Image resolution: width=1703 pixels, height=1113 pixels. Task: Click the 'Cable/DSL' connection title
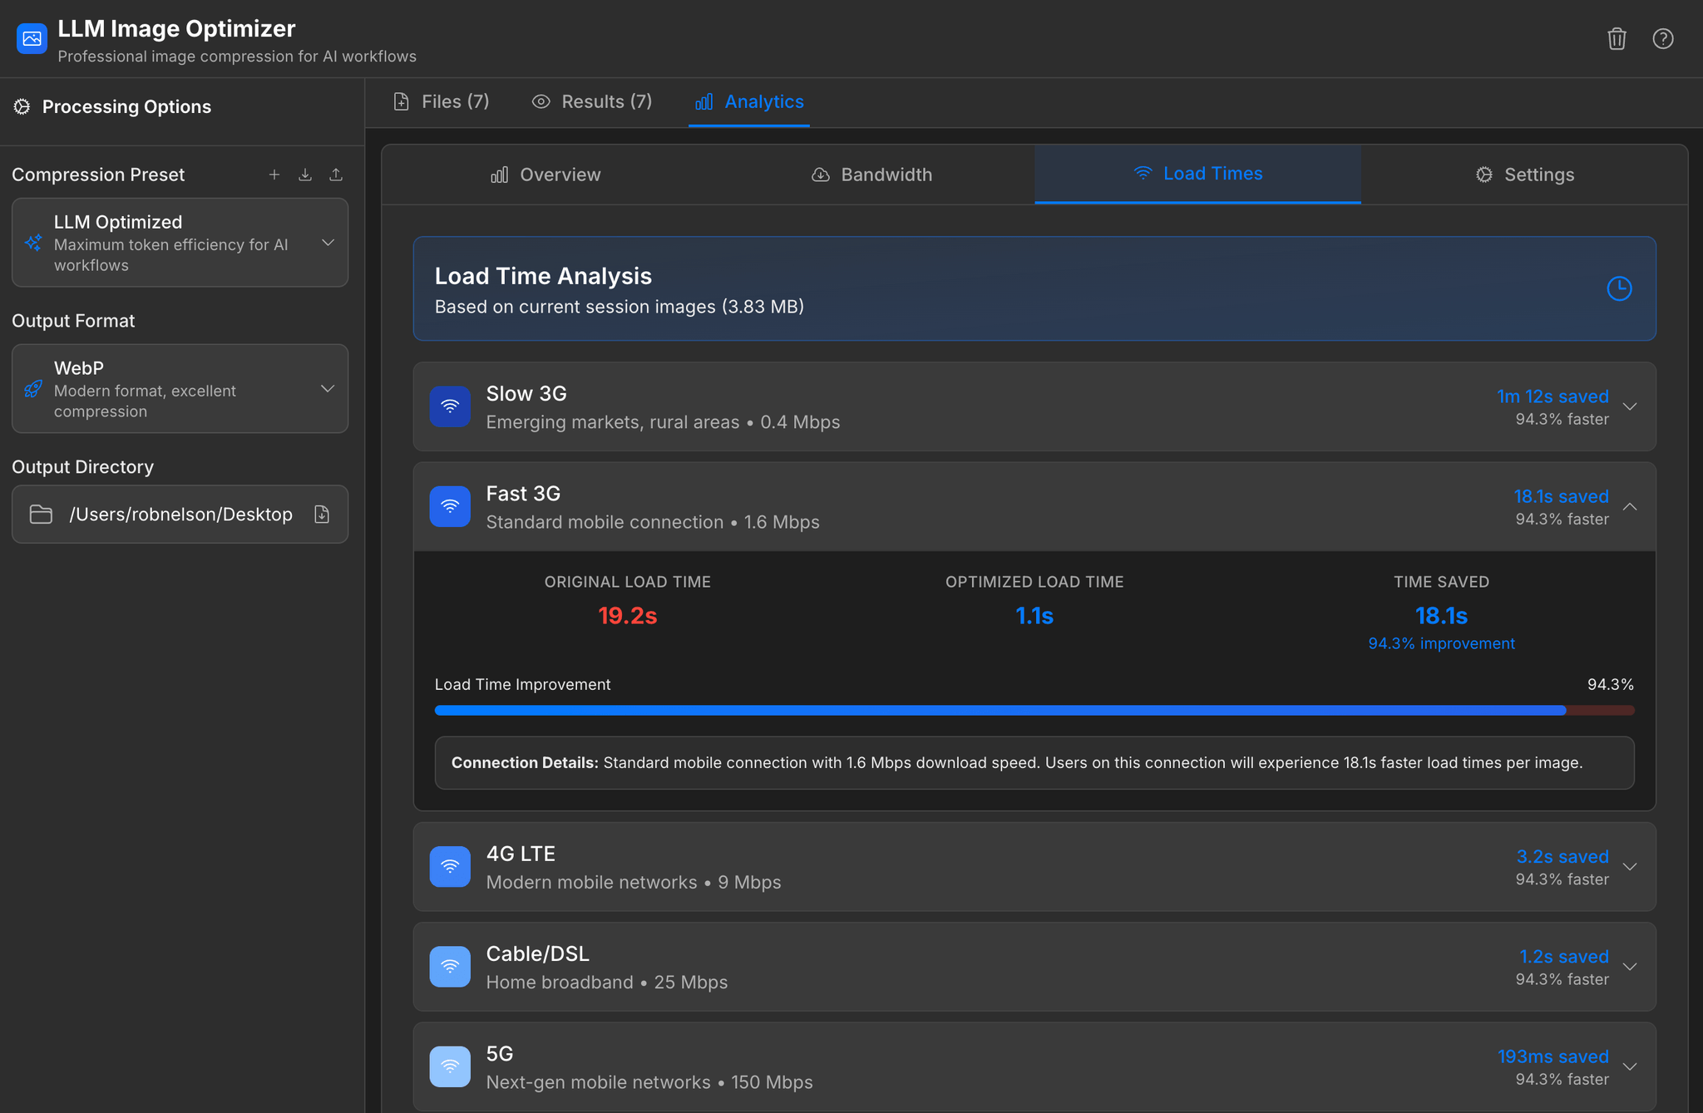coord(538,954)
